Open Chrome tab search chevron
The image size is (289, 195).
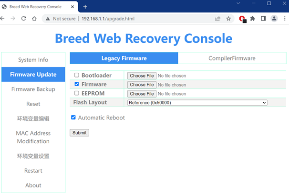pos(238,3)
